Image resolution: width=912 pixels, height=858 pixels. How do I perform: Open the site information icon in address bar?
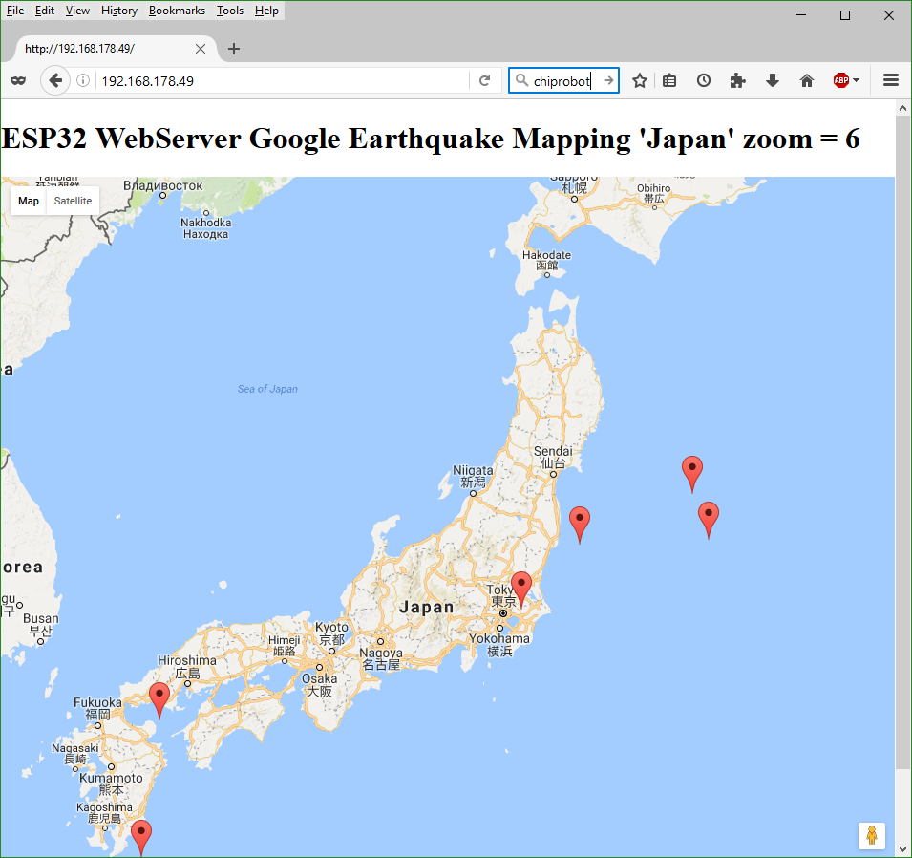coord(83,80)
